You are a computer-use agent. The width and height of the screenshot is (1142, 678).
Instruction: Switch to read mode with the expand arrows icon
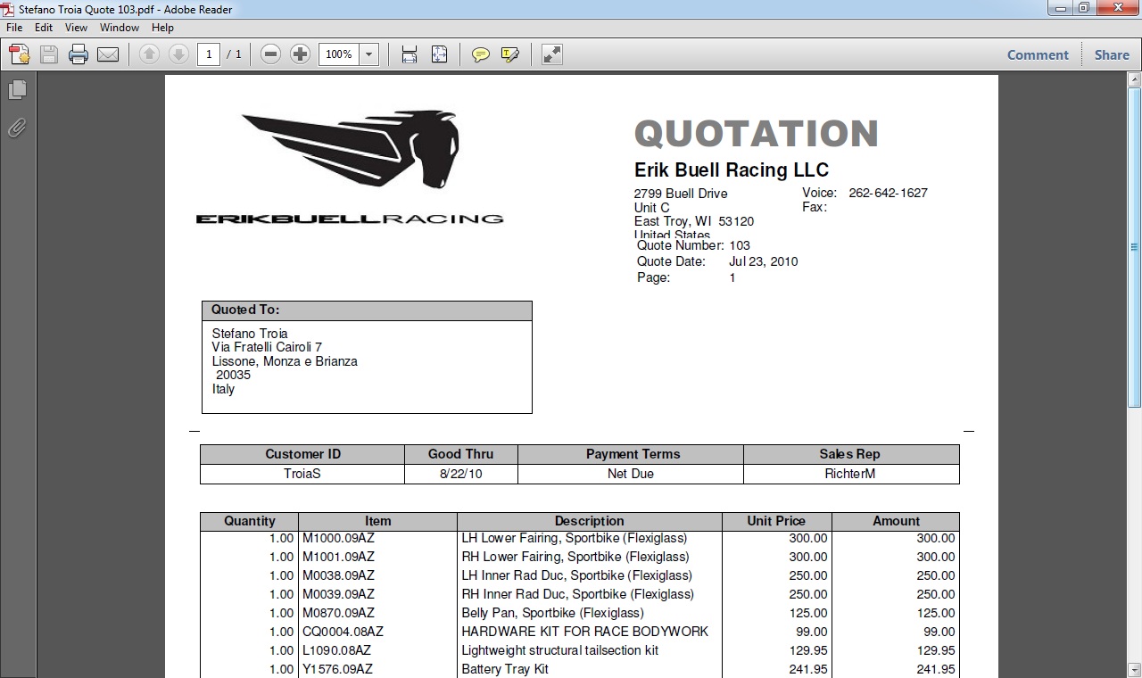552,54
